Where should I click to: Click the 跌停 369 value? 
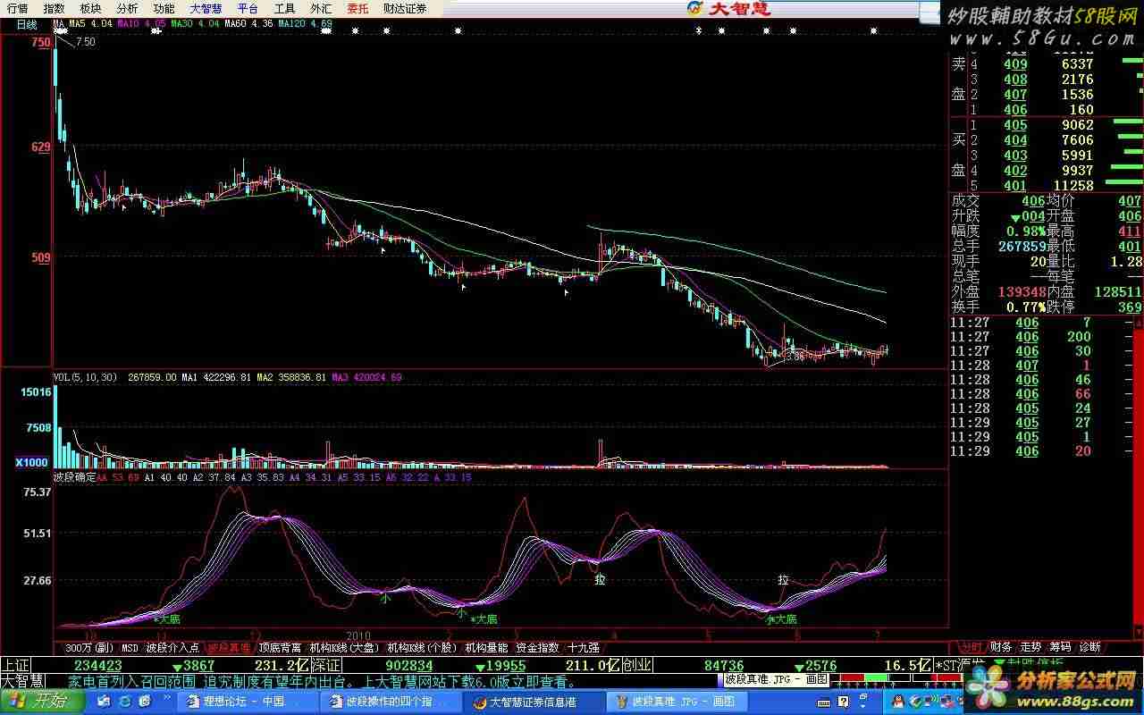pos(1130,307)
